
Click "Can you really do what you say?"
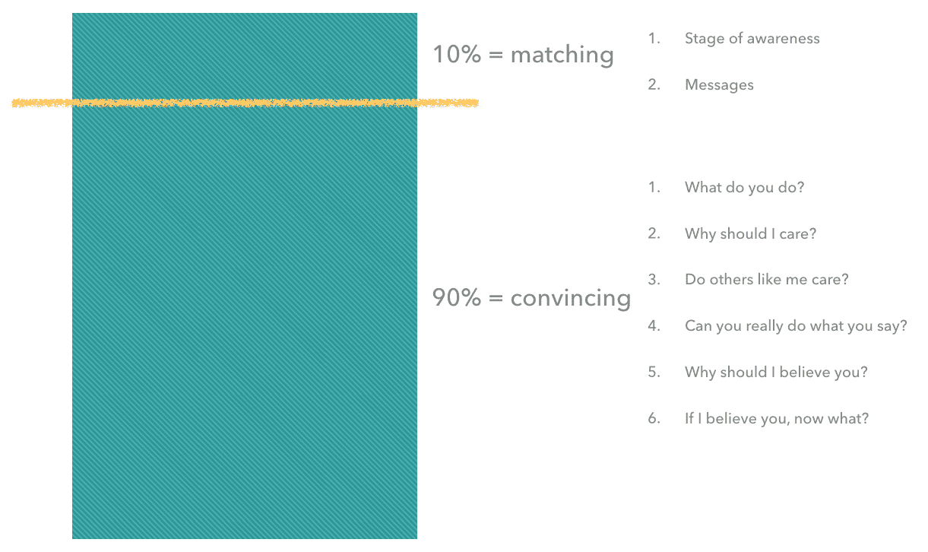pos(796,326)
